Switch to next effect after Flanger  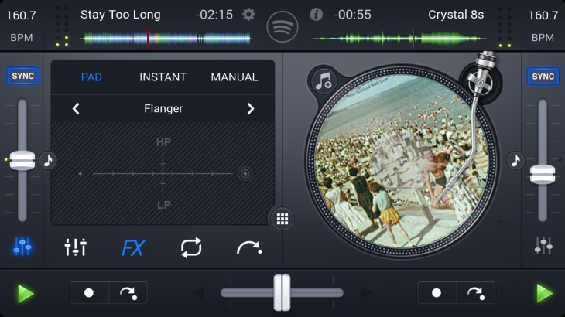pos(250,109)
